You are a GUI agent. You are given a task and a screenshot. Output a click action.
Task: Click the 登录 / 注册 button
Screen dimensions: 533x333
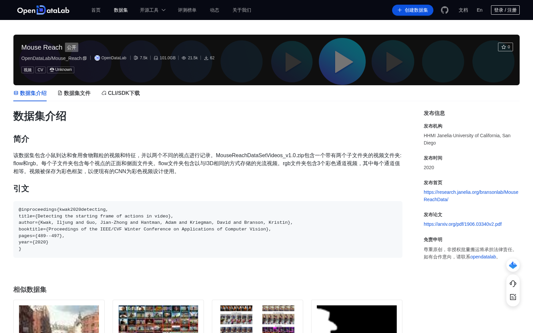click(x=505, y=10)
